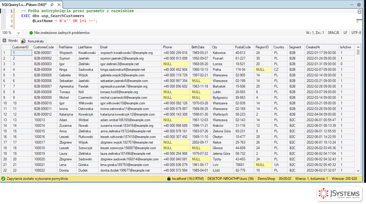Select the Email column header
Image resolution: width=366 pixels, height=204 pixels.
pos(130,47)
